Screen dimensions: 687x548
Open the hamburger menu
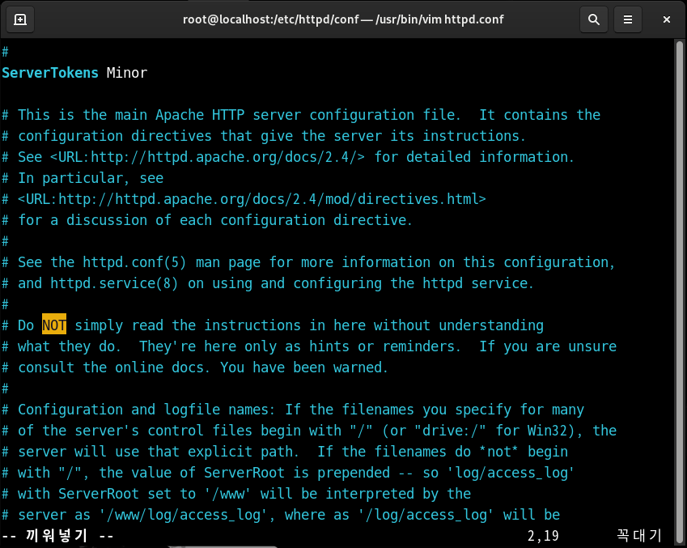(628, 19)
